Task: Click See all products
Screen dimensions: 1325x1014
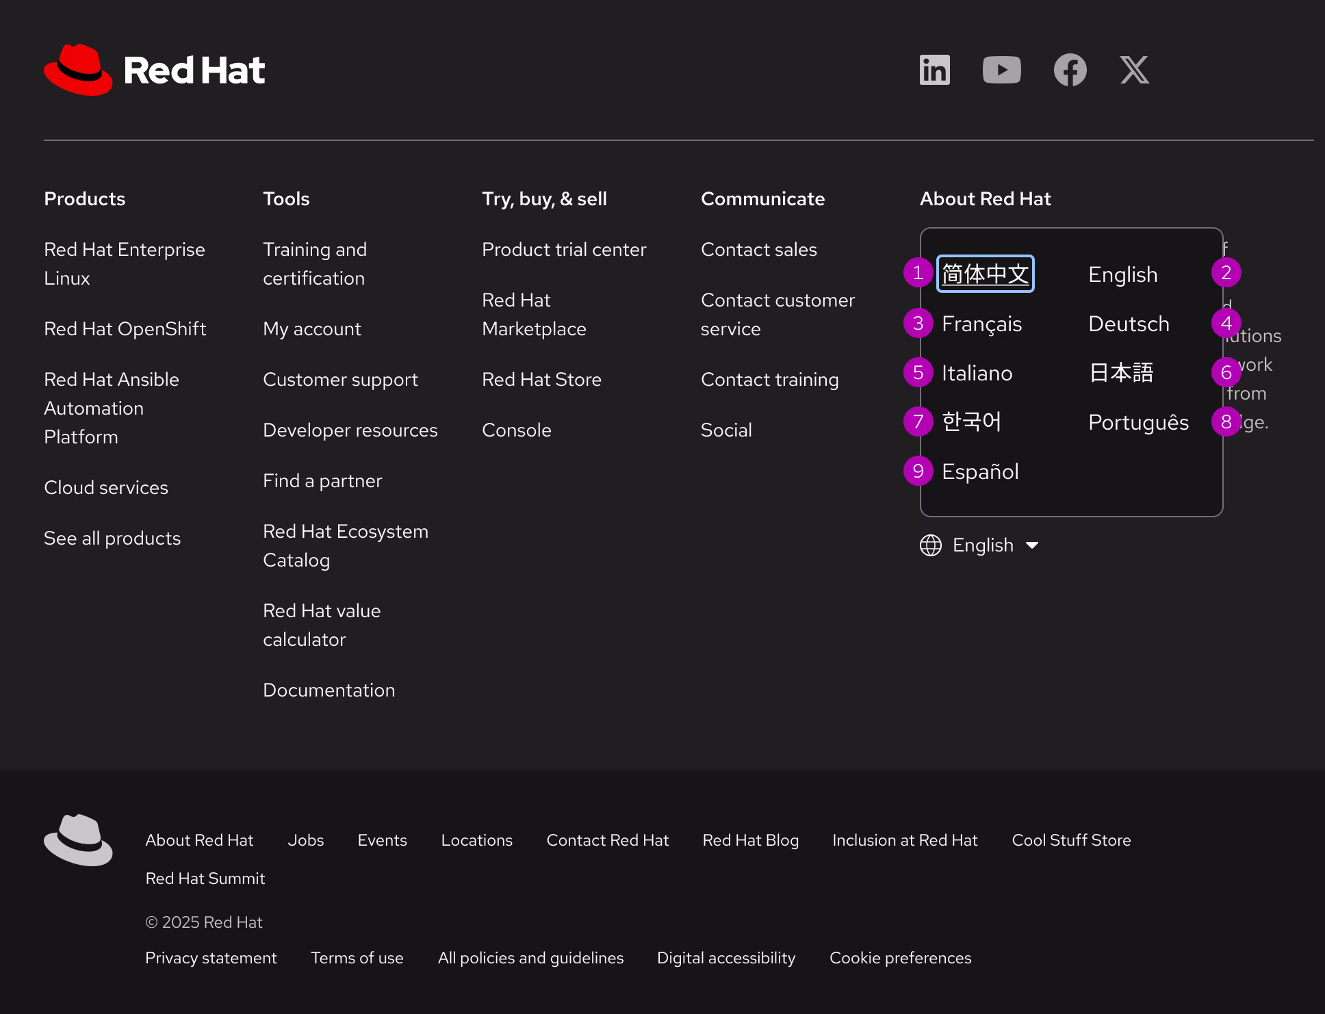Action: point(112,538)
